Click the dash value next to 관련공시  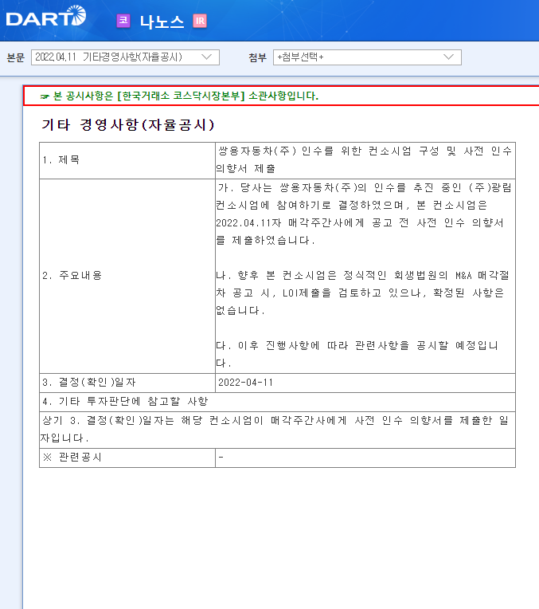(x=221, y=457)
